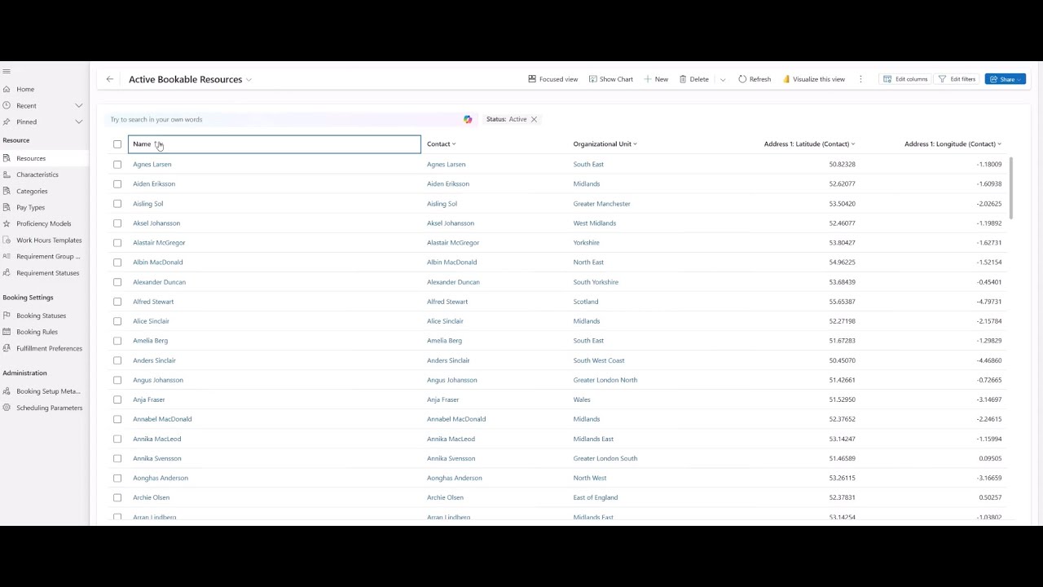Screen dimensions: 1043x587
Task: Go back using the left arrow
Action: coord(110,79)
